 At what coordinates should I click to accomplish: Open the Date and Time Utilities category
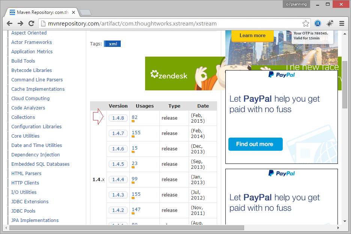click(x=36, y=145)
